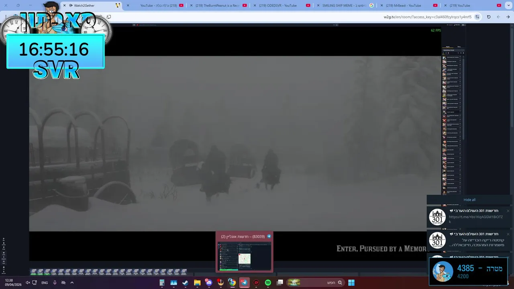Show hidden system tray icons chevron

coord(72,283)
